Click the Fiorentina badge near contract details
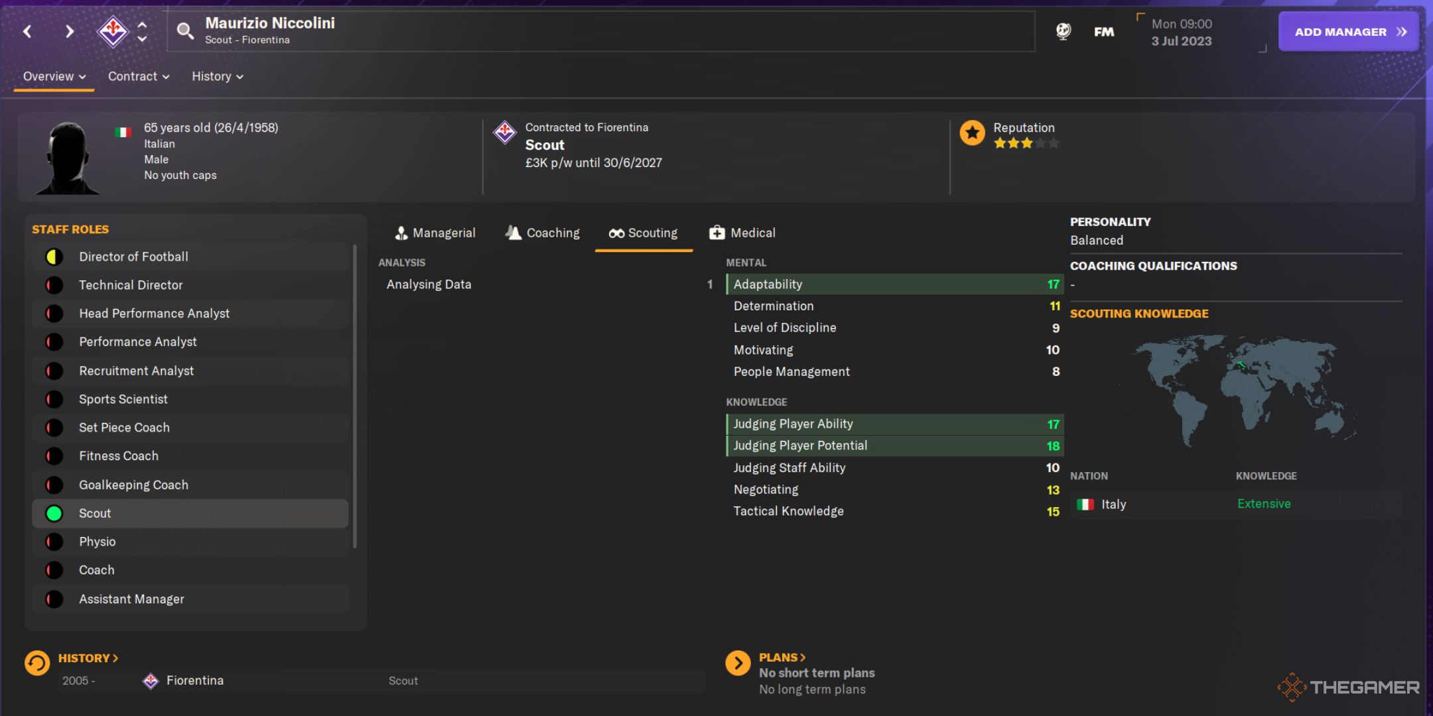 coord(504,133)
